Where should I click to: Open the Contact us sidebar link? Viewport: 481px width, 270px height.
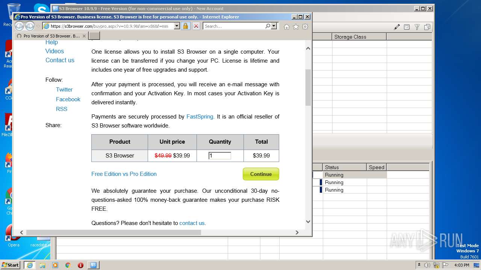[60, 60]
